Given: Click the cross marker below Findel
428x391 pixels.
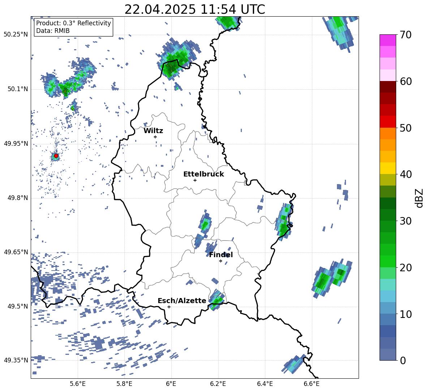Looking at the screenshot, I should point(221,261).
